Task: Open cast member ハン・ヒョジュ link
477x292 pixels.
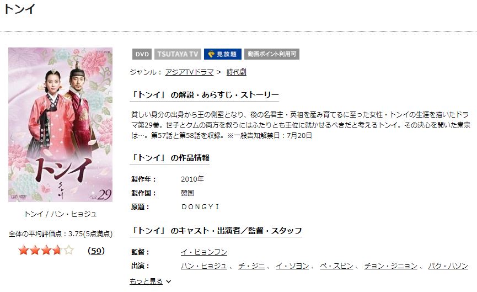Action: (204, 266)
